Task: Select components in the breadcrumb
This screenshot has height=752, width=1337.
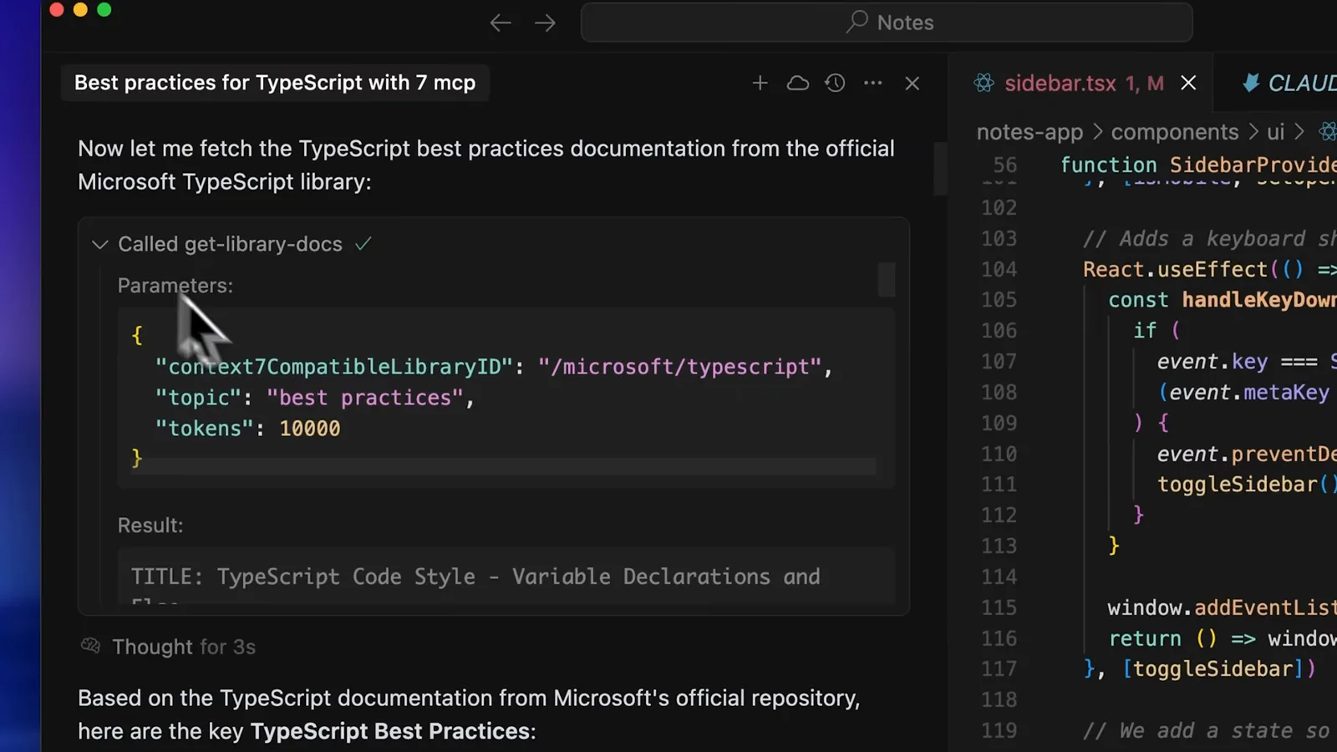Action: coord(1175,132)
